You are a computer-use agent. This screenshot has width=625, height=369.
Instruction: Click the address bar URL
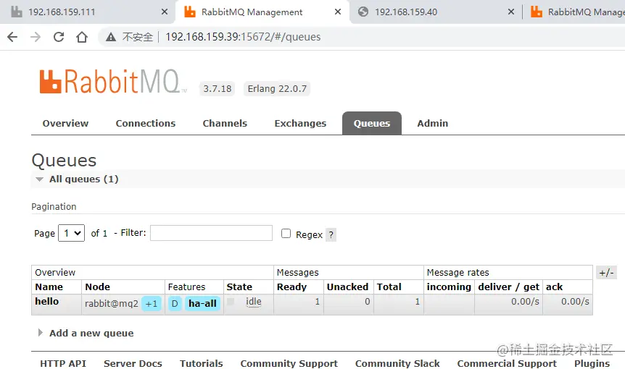tap(243, 37)
